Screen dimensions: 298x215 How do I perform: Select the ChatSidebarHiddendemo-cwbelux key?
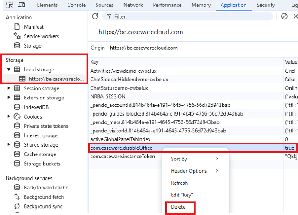(129, 80)
